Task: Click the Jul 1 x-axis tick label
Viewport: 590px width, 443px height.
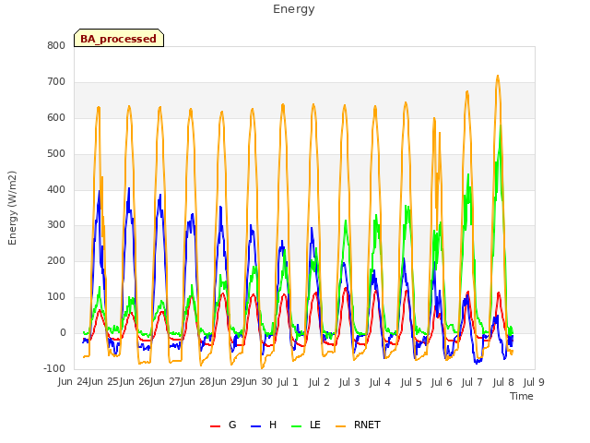Action: 288,382
